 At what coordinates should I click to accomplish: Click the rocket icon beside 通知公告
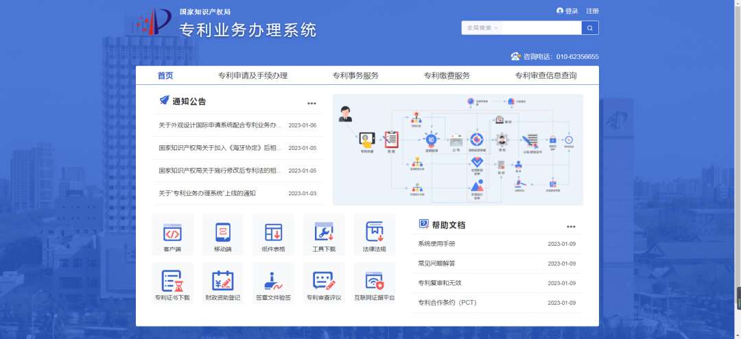(x=165, y=100)
